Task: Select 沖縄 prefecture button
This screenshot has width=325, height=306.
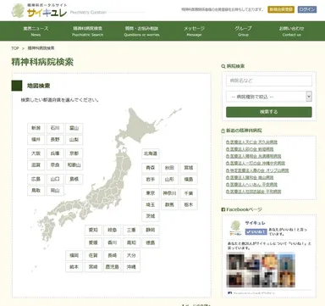Action: (x=131, y=267)
